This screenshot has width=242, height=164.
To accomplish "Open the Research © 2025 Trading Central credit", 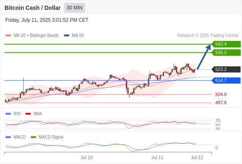I will 208,36.
